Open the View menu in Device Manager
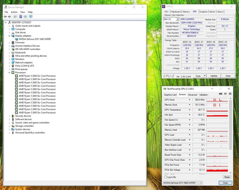 click(22, 12)
